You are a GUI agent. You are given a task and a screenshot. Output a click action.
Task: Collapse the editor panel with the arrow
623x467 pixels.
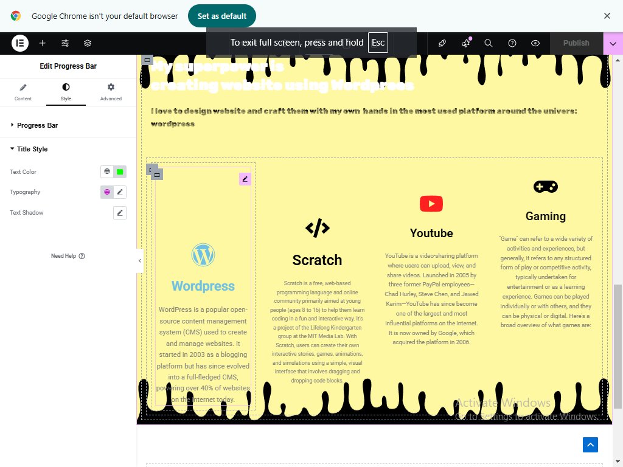pyautogui.click(x=140, y=260)
